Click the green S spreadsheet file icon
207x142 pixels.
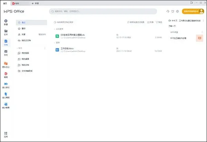click(x=57, y=36)
